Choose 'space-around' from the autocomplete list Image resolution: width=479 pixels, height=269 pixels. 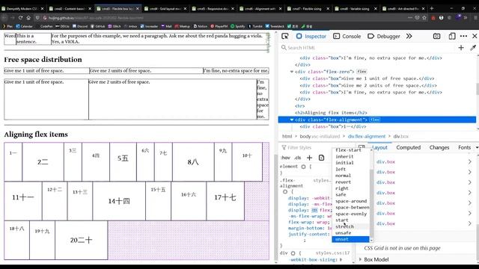tap(351, 201)
